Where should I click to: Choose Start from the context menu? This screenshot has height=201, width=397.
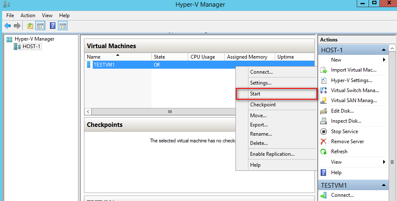click(x=277, y=94)
